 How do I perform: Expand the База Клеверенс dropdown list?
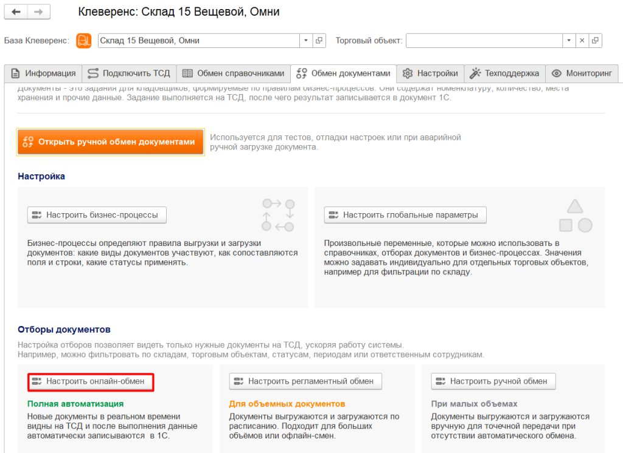[x=306, y=41]
